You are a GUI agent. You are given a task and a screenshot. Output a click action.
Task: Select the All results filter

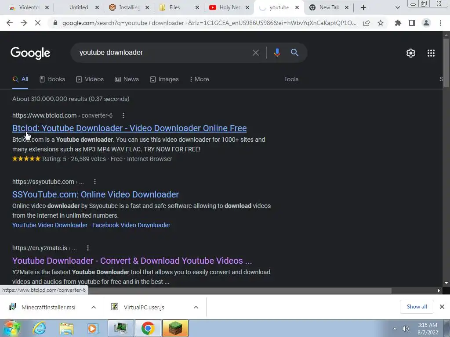pyautogui.click(x=20, y=79)
